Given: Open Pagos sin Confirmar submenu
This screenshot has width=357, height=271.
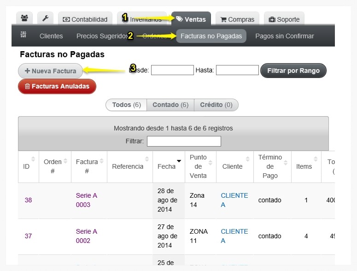Looking at the screenshot, I should 285,36.
